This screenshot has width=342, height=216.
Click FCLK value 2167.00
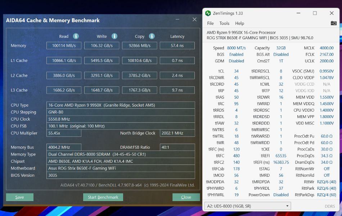[327, 55]
